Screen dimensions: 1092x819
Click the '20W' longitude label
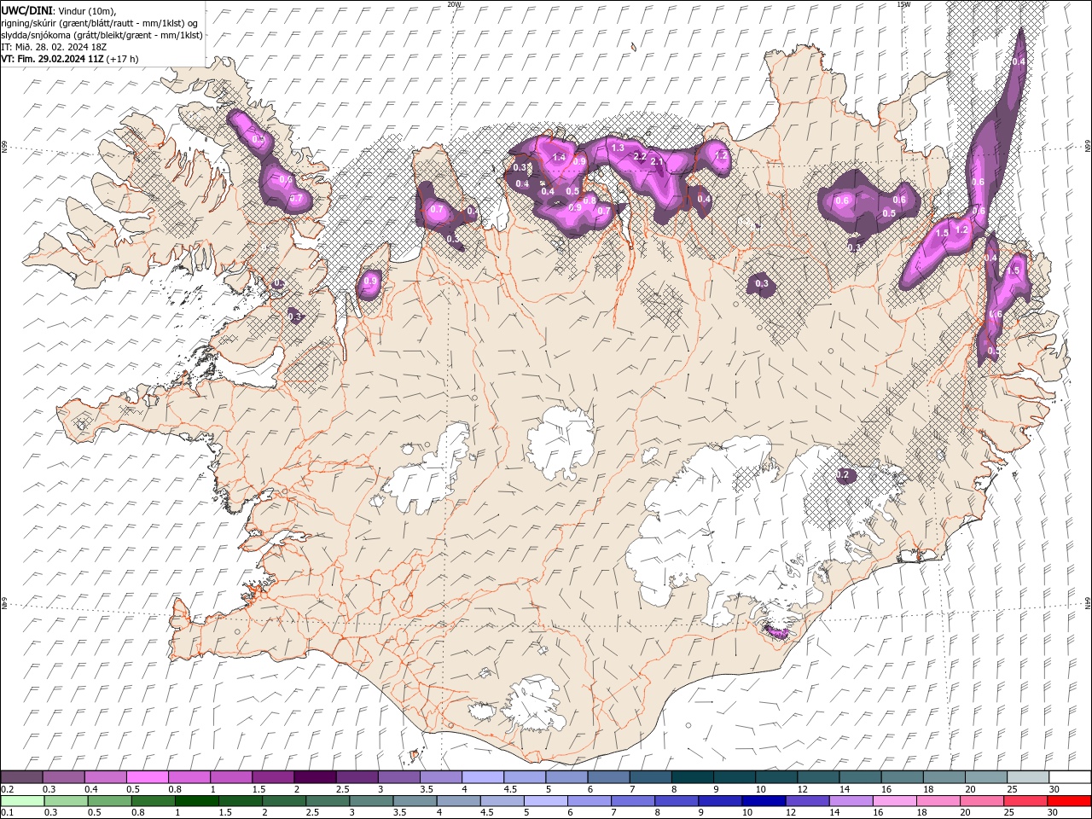coord(454,4)
